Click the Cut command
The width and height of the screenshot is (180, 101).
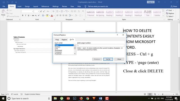pyautogui.click(x=9, y=10)
